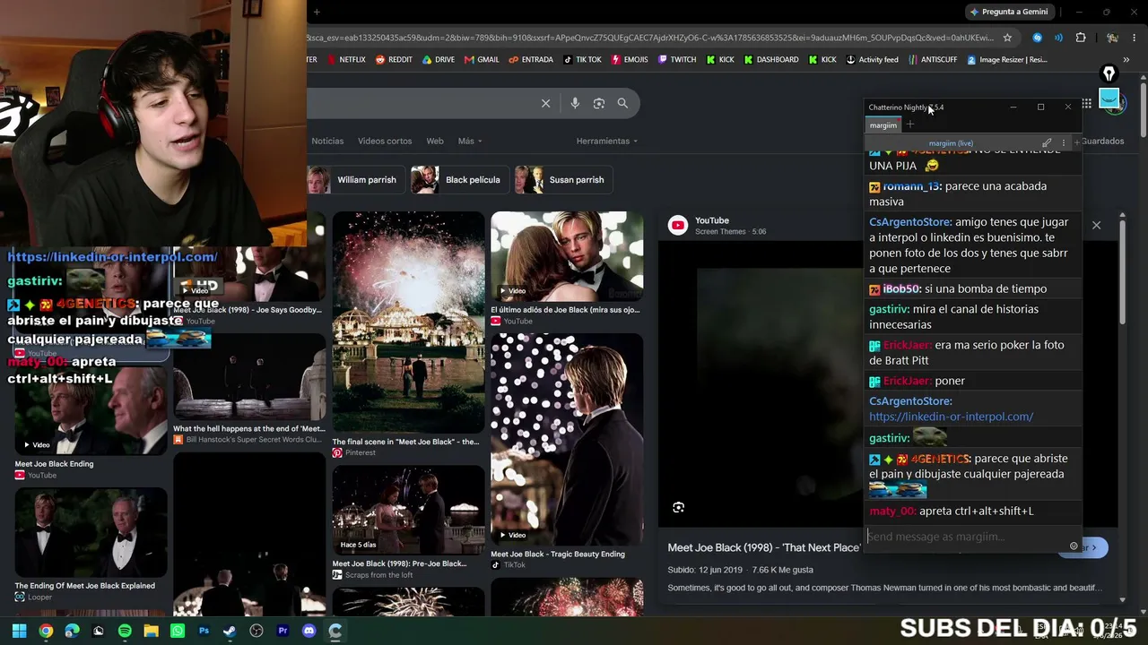
Task: Open the Chrome three-dot menu
Action: tap(1135, 38)
